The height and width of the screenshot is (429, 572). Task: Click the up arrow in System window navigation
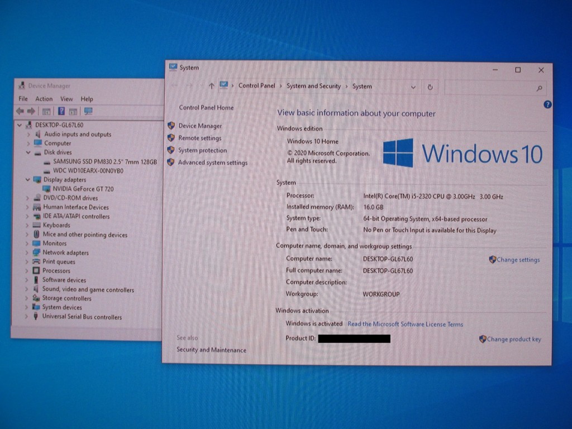click(x=212, y=85)
